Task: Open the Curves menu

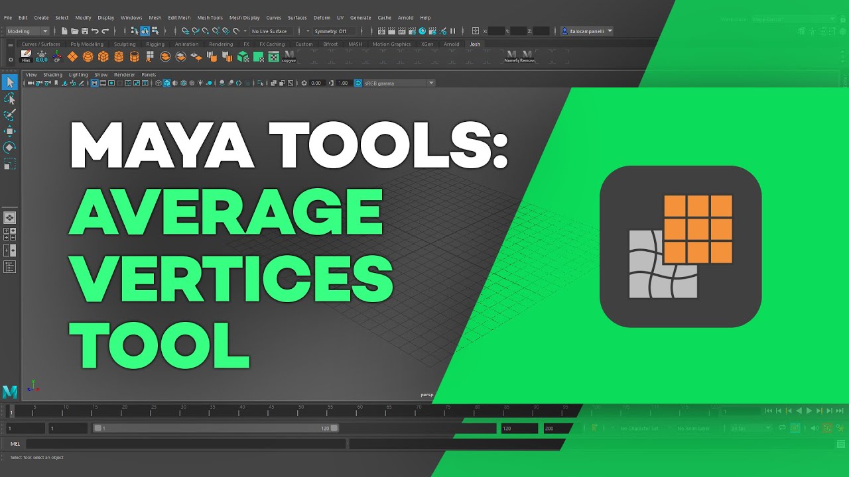Action: tap(273, 18)
